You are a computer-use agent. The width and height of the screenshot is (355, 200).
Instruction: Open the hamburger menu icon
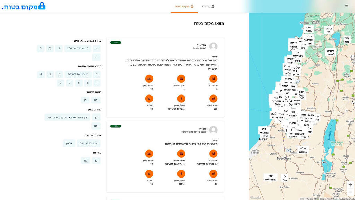(346, 6)
